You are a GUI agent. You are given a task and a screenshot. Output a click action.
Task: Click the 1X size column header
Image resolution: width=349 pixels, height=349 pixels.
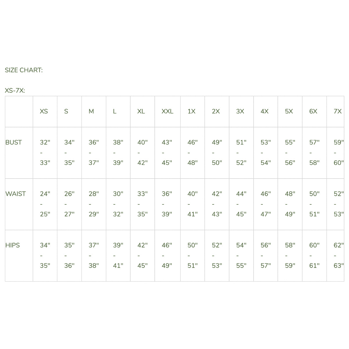[191, 111]
